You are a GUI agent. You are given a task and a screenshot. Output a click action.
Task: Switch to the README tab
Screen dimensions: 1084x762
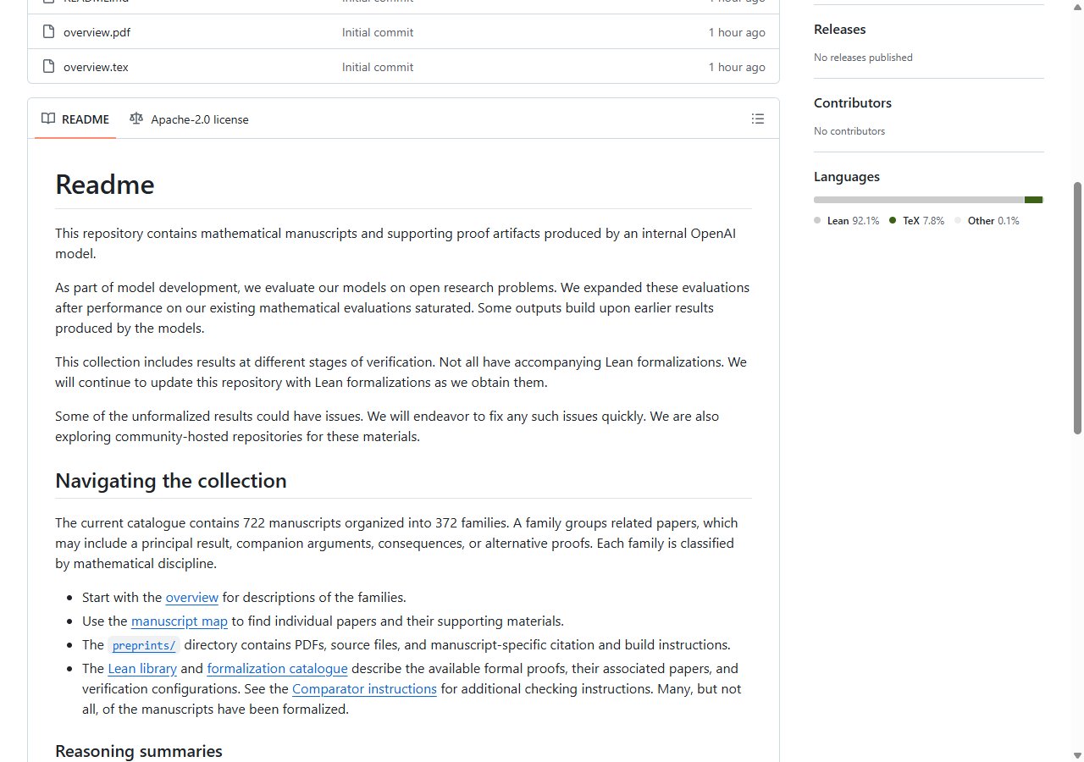[x=75, y=119]
